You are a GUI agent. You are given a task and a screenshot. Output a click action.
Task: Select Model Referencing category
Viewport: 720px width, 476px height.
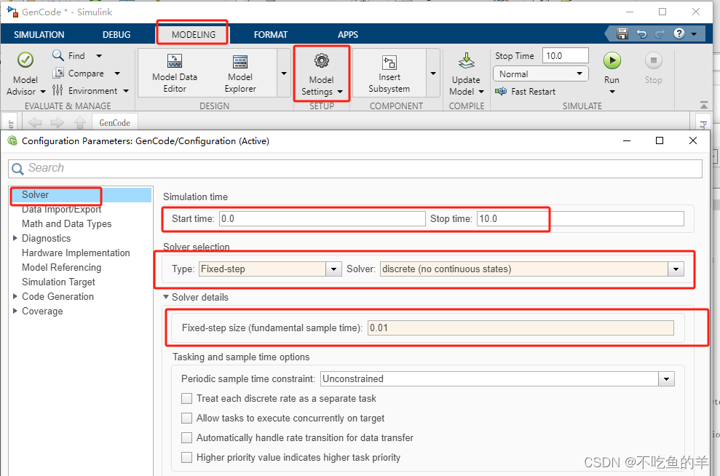[62, 267]
